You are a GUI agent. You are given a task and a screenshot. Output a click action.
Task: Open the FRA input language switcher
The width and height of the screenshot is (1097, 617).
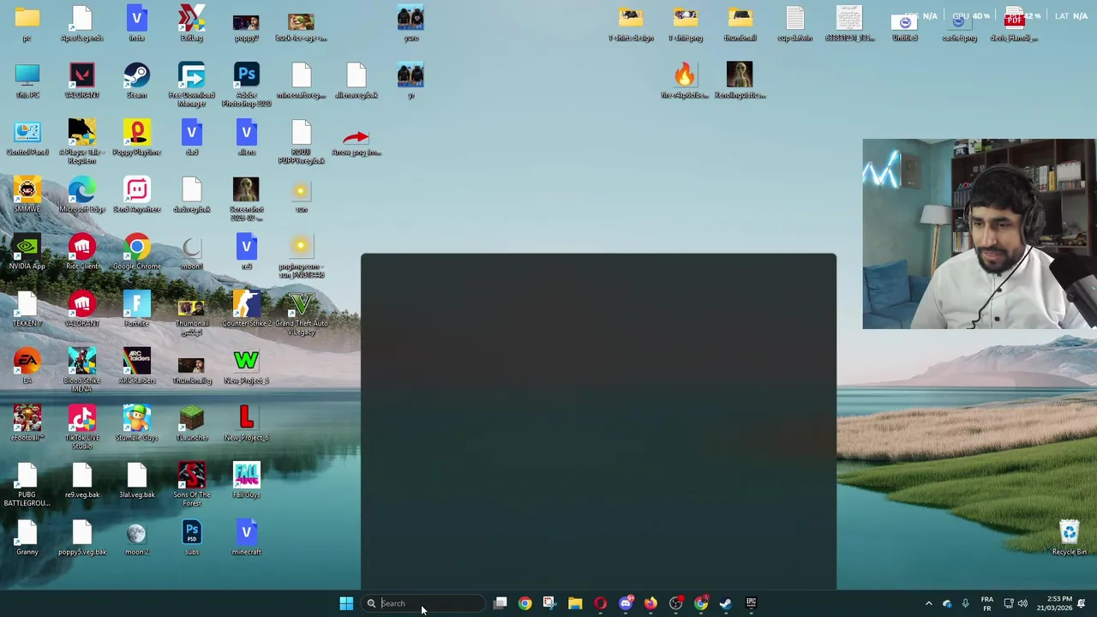click(x=986, y=603)
